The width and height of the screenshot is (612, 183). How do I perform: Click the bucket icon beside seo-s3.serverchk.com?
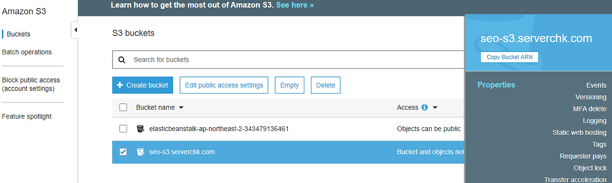tap(140, 152)
